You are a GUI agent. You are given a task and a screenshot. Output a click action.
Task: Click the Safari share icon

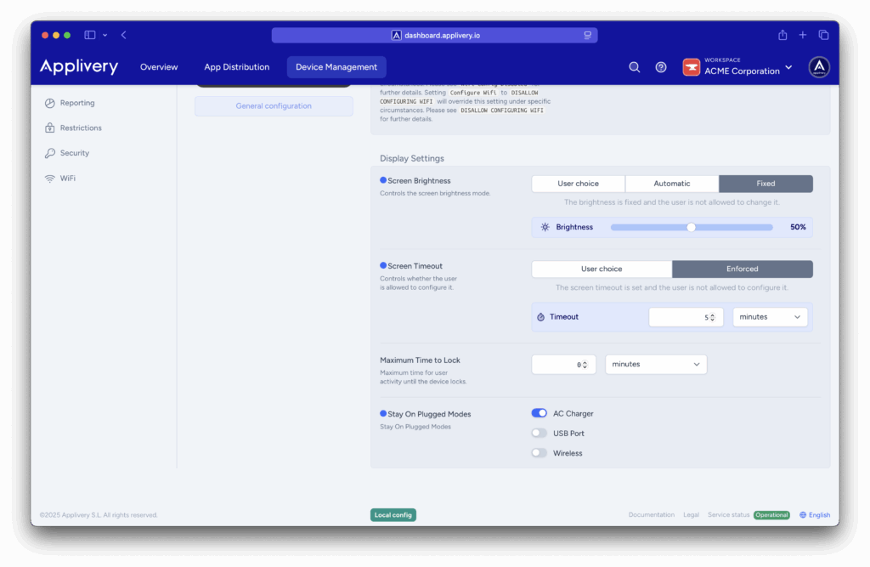pos(782,35)
